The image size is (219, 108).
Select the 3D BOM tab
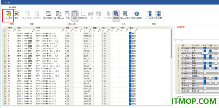point(12,7)
